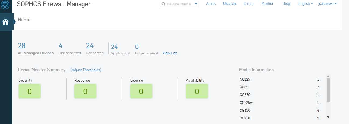Select the SG125 model row
This screenshot has width=349, height=124.
[279, 79]
